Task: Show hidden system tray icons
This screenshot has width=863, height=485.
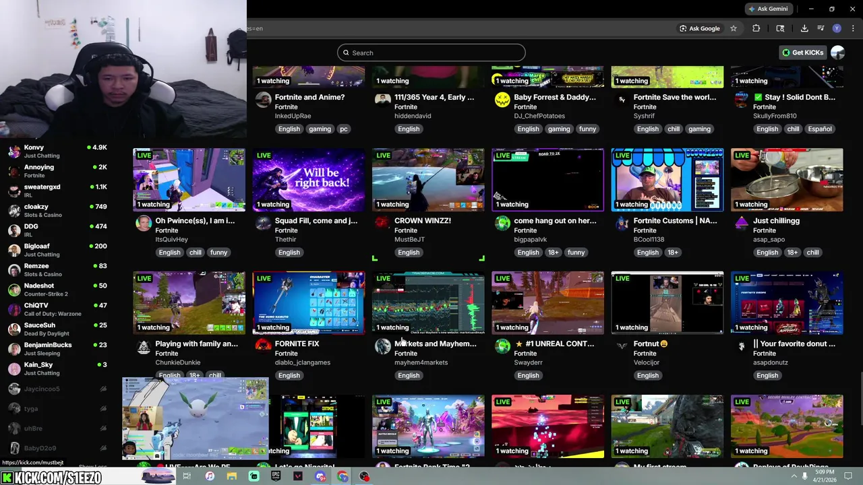Action: pos(795,476)
